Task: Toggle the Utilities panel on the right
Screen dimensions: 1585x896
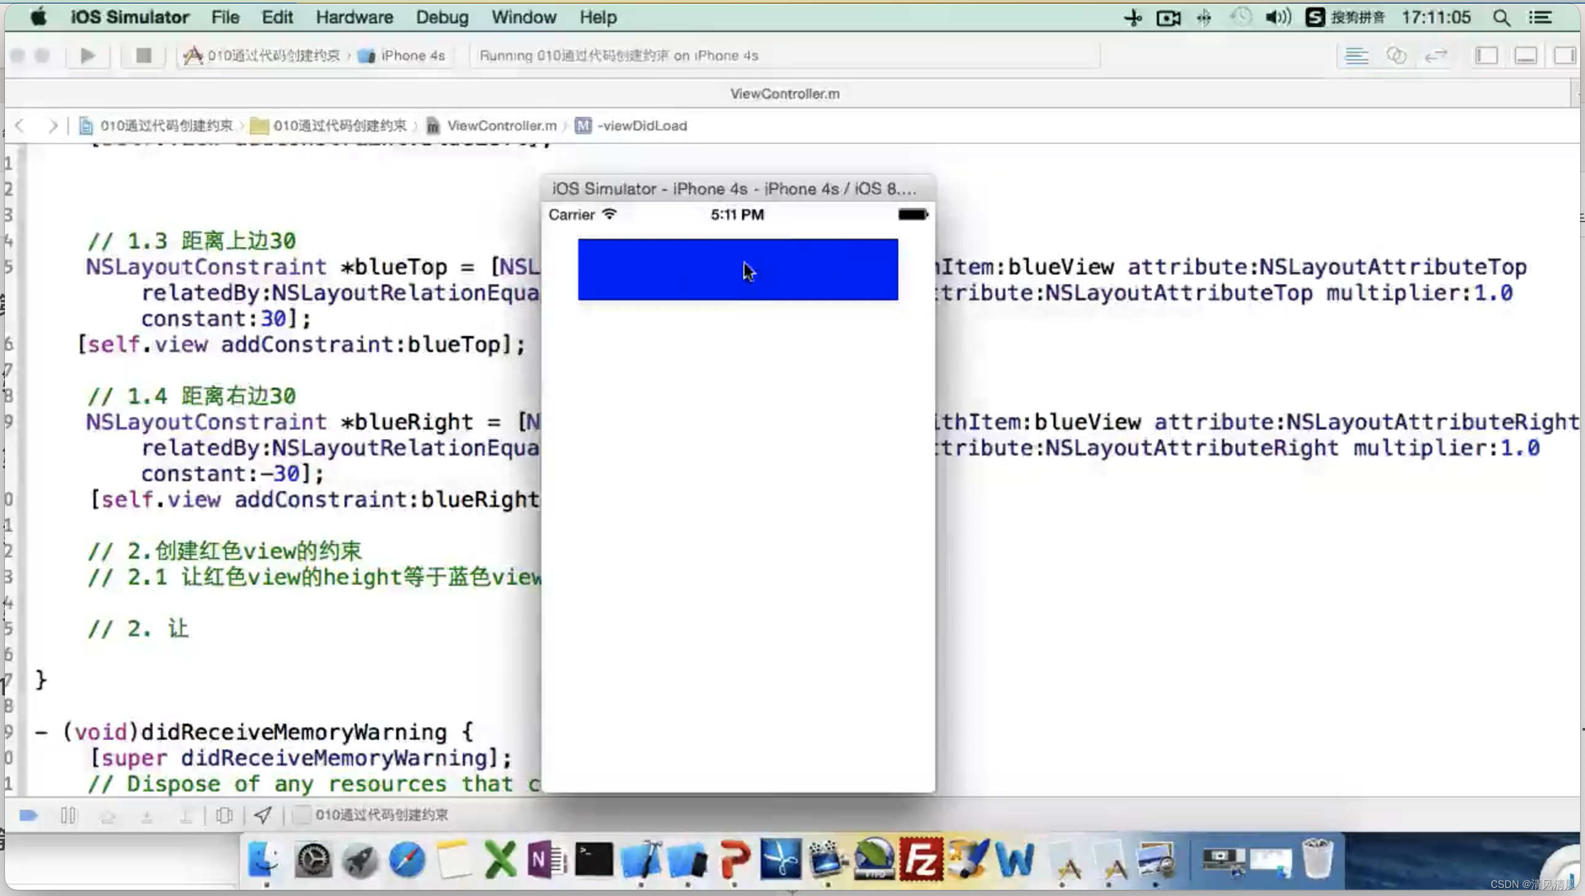Action: (1564, 56)
